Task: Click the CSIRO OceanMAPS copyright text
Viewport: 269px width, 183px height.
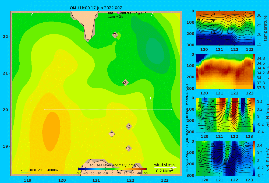Action: (x=187, y=128)
